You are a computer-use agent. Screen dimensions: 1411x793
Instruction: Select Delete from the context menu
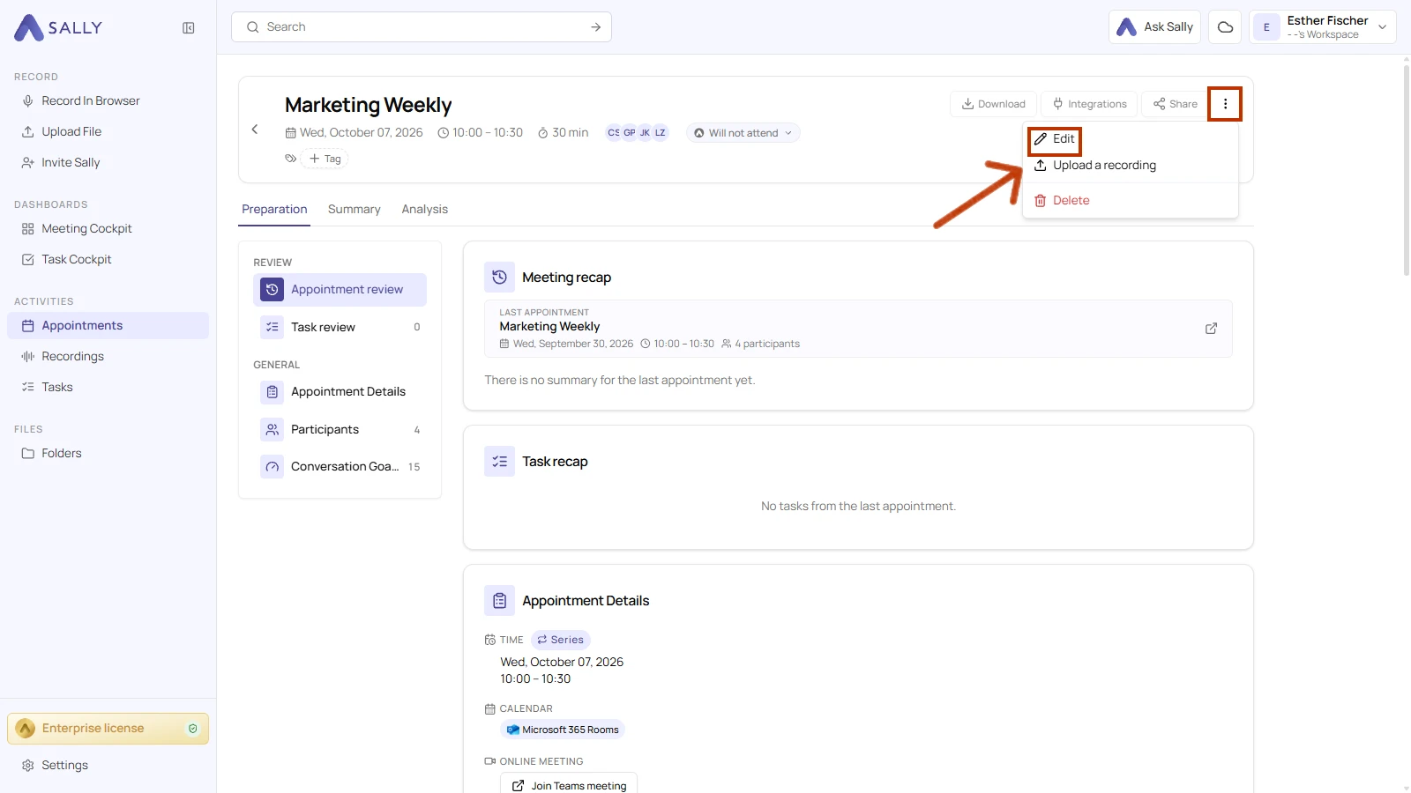(x=1131, y=201)
